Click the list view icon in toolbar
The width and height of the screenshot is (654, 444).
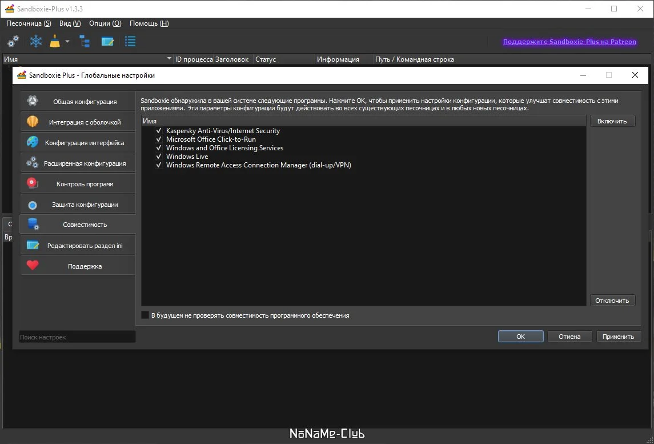(131, 41)
